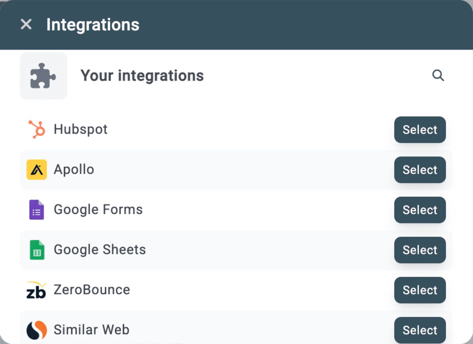Select the Apollo integration
The image size is (473, 344).
point(420,170)
